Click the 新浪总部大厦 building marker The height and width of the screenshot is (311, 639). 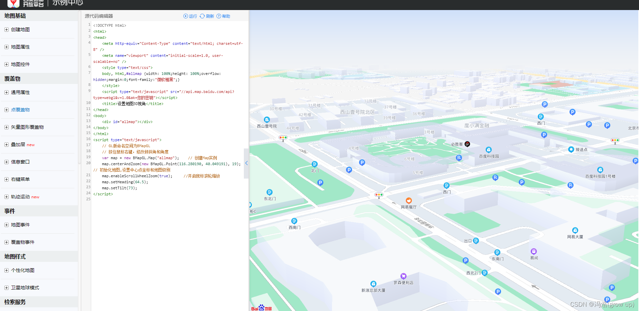click(x=373, y=284)
